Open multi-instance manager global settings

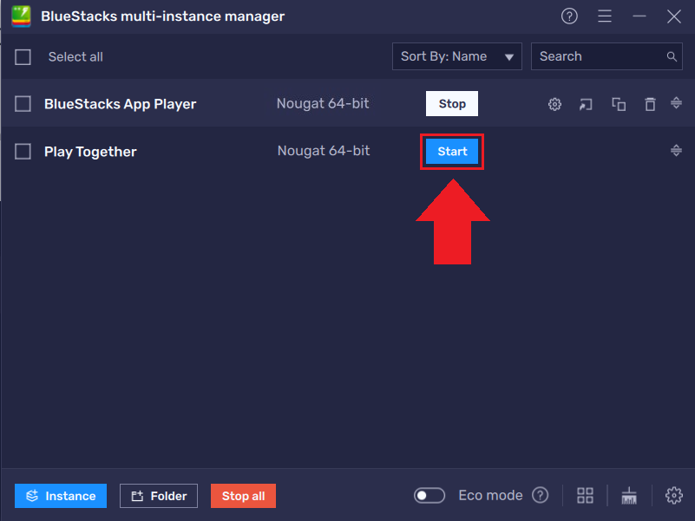[x=674, y=495]
